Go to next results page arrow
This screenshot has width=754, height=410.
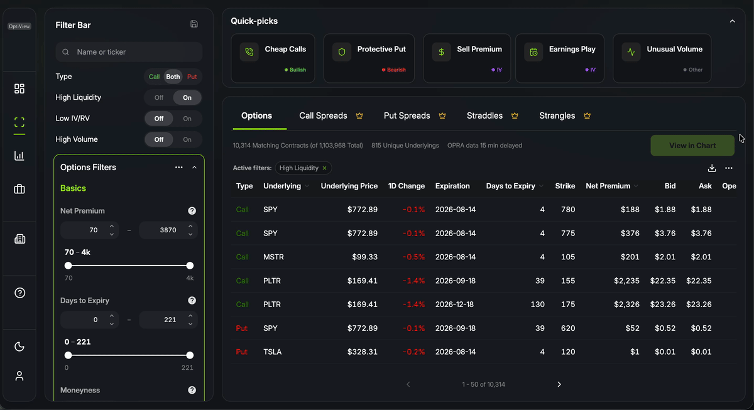pyautogui.click(x=559, y=384)
